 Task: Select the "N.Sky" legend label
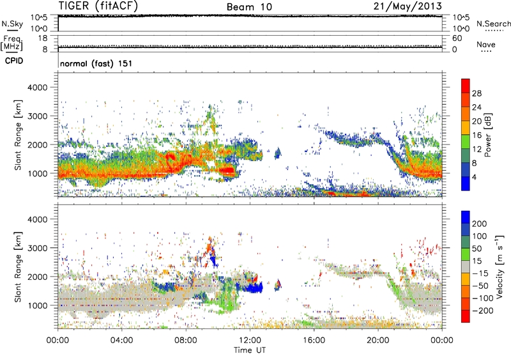tap(12, 24)
